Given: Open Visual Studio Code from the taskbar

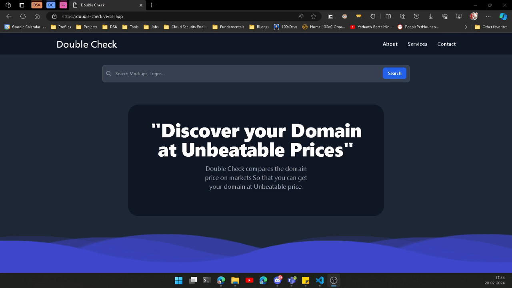Looking at the screenshot, I should 319,280.
